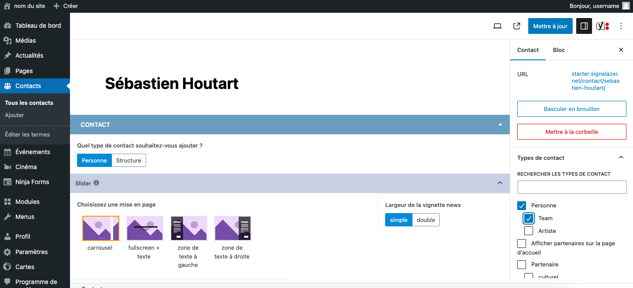Open Médias from the sidebar
The image size is (633, 288).
tap(26, 41)
